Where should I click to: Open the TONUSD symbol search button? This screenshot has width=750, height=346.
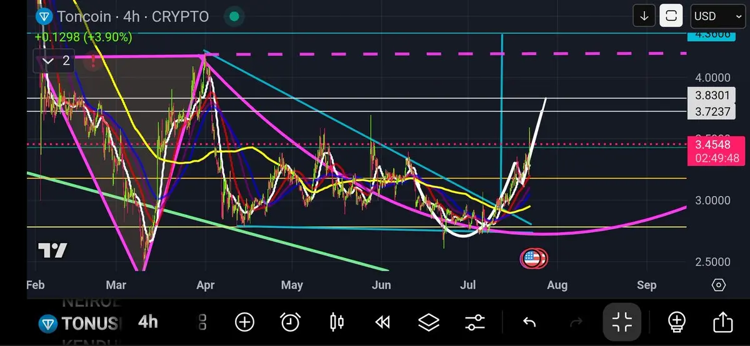coord(79,323)
